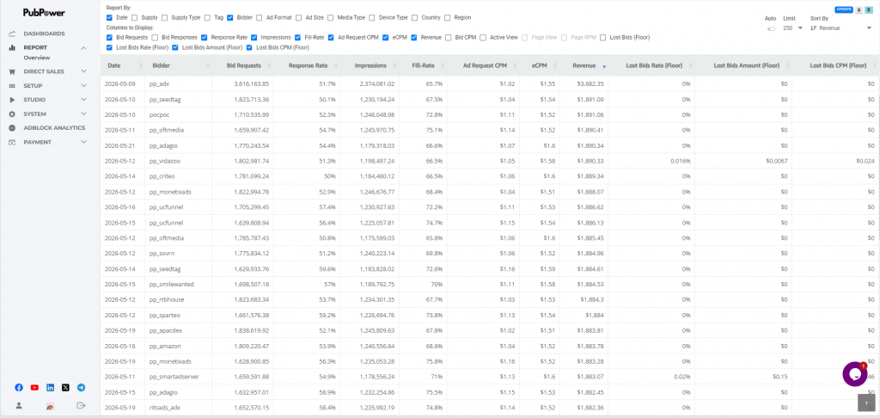Sort by Ad Request CPM column header

pyautogui.click(x=485, y=65)
